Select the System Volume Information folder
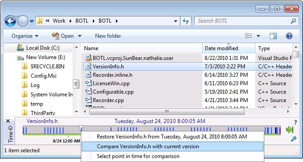This screenshot has width=303, height=162. coord(52,95)
